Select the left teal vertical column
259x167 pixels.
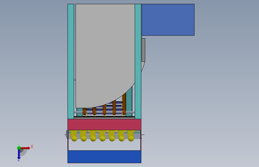click(x=71, y=62)
